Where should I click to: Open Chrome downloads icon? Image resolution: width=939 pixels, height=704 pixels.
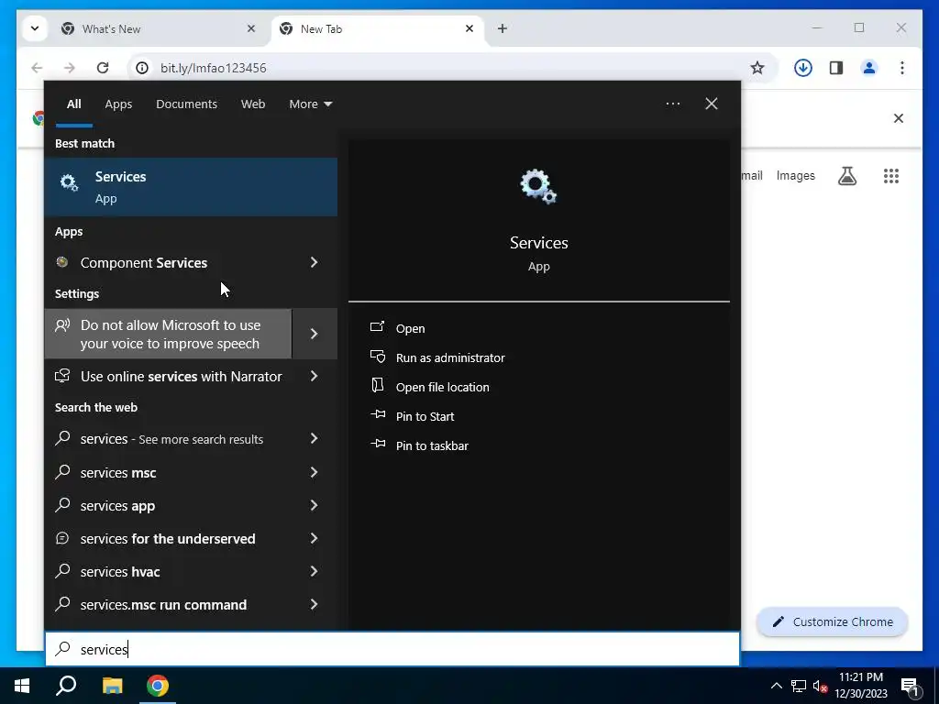[x=803, y=68]
